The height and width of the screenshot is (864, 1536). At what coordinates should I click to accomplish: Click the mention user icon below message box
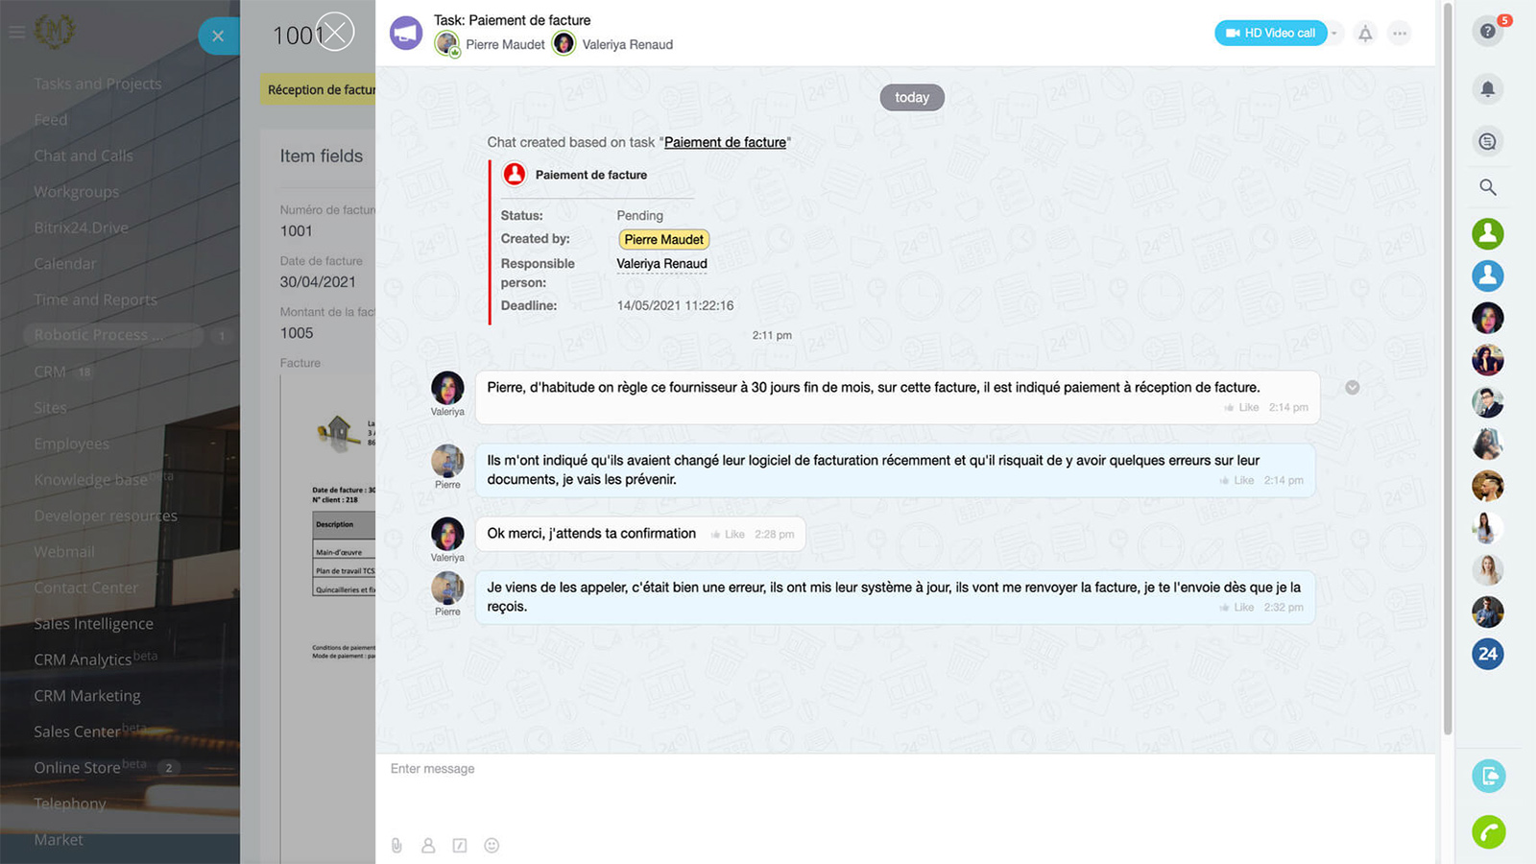tap(428, 846)
